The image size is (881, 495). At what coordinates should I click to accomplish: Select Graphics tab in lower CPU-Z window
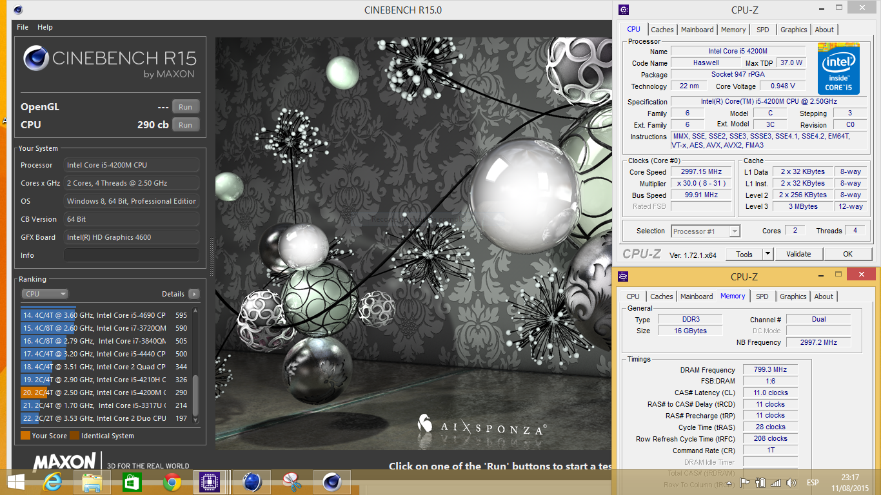[x=793, y=296]
